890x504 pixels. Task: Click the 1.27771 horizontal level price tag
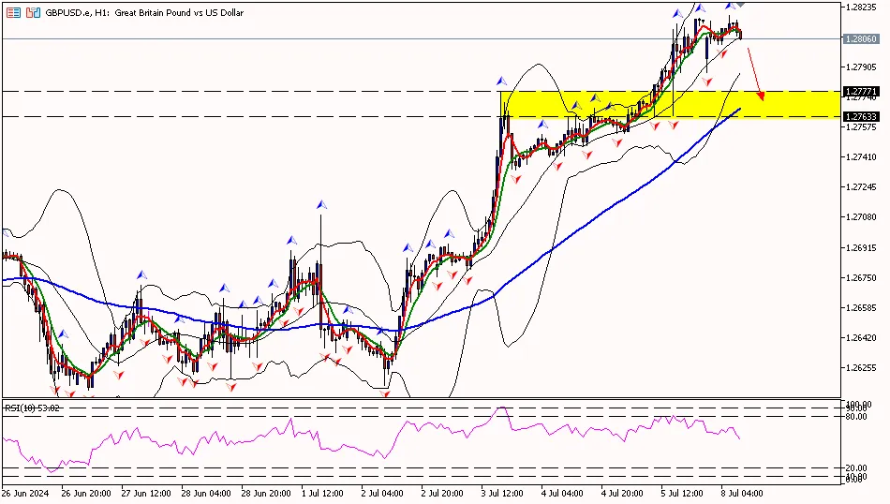click(x=861, y=91)
